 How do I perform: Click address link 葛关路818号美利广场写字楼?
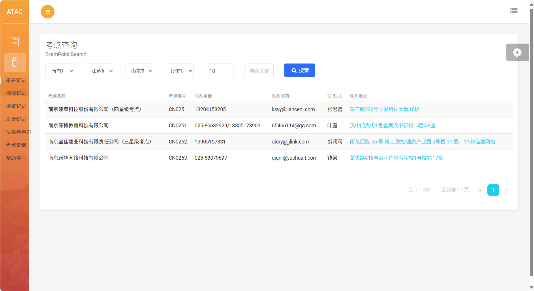click(396, 158)
